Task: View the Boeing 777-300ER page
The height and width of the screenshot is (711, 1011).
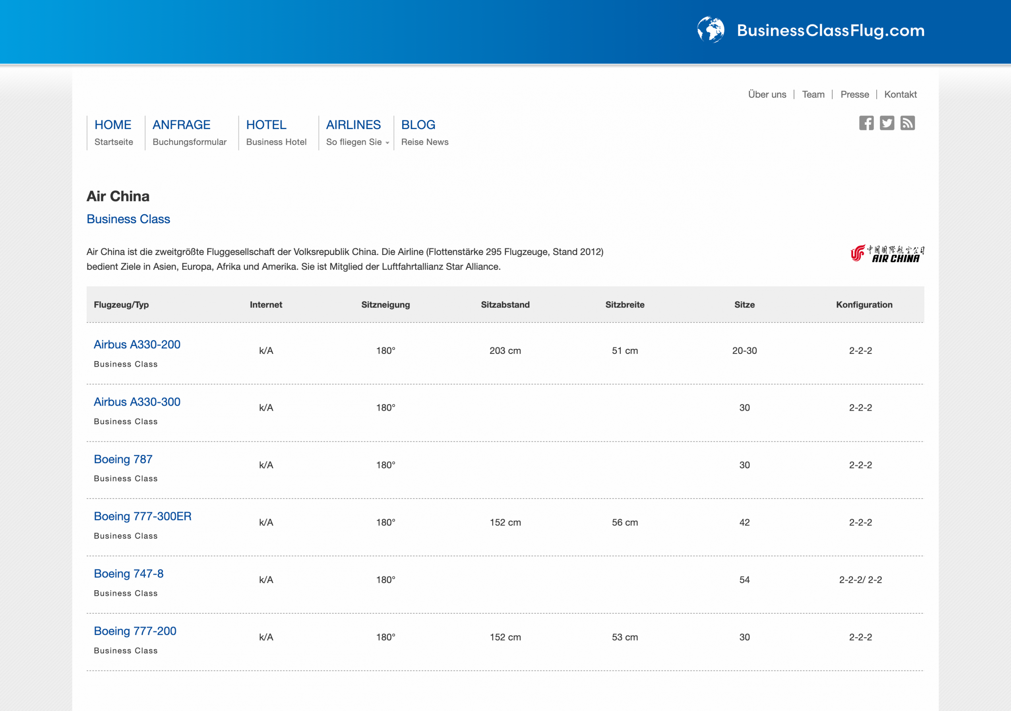Action: click(x=143, y=516)
